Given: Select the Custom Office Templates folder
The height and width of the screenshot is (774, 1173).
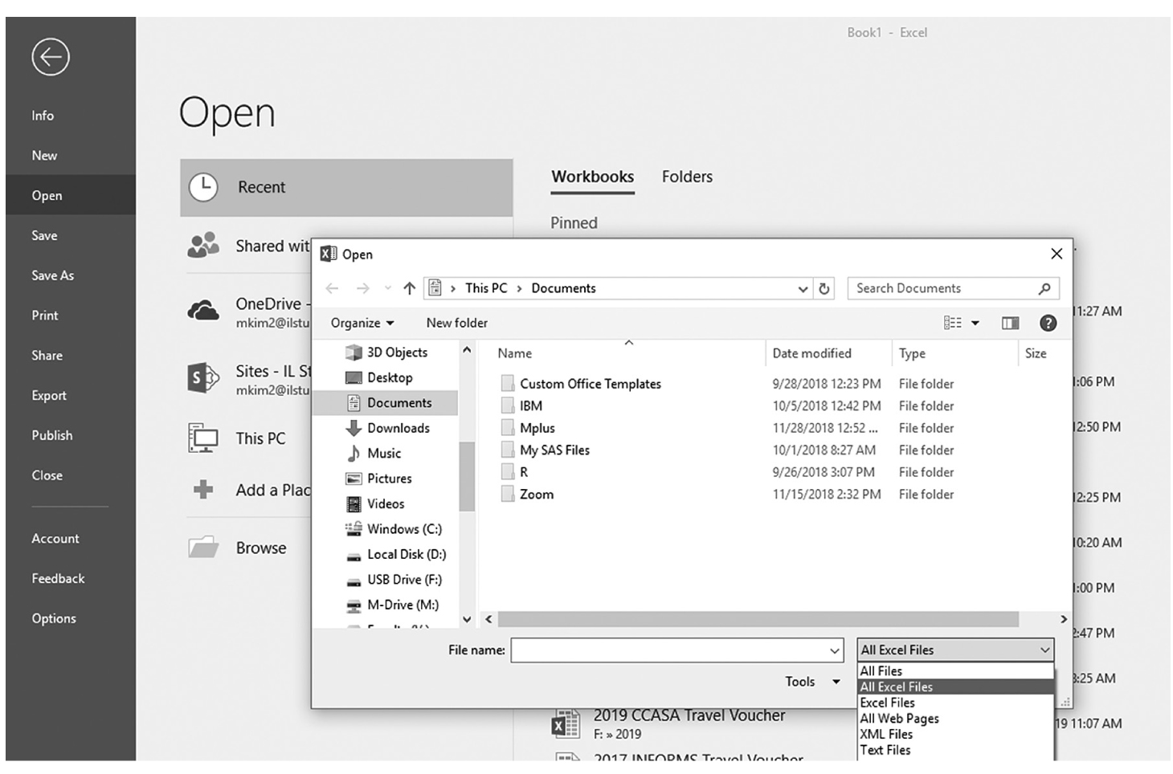Looking at the screenshot, I should click(590, 384).
